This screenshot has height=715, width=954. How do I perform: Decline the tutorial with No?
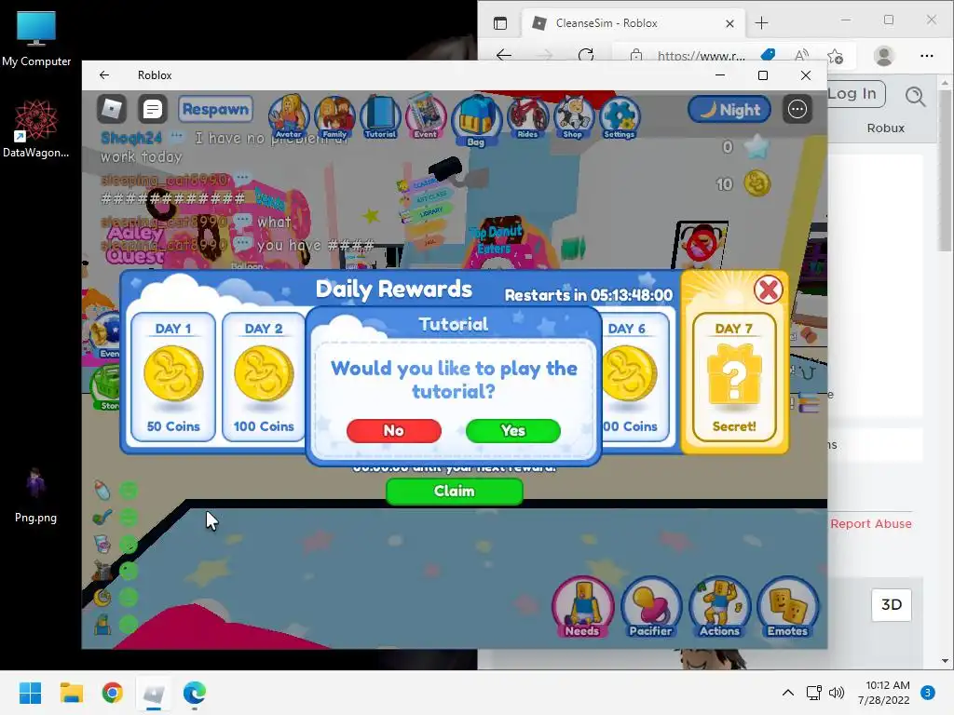(394, 430)
